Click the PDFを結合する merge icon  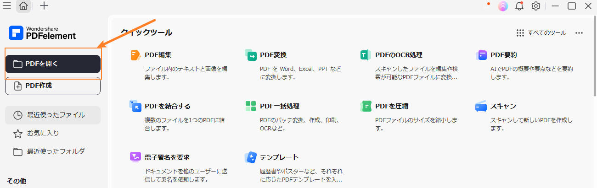[x=135, y=106]
